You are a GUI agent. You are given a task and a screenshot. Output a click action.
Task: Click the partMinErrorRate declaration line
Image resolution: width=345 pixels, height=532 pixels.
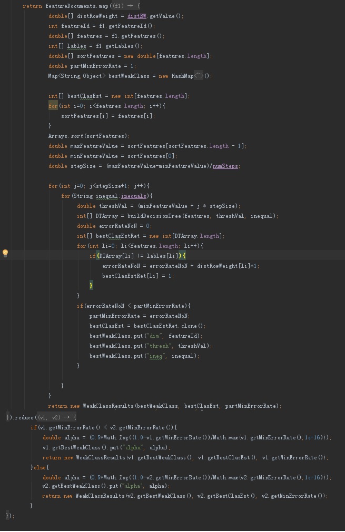(x=92, y=66)
